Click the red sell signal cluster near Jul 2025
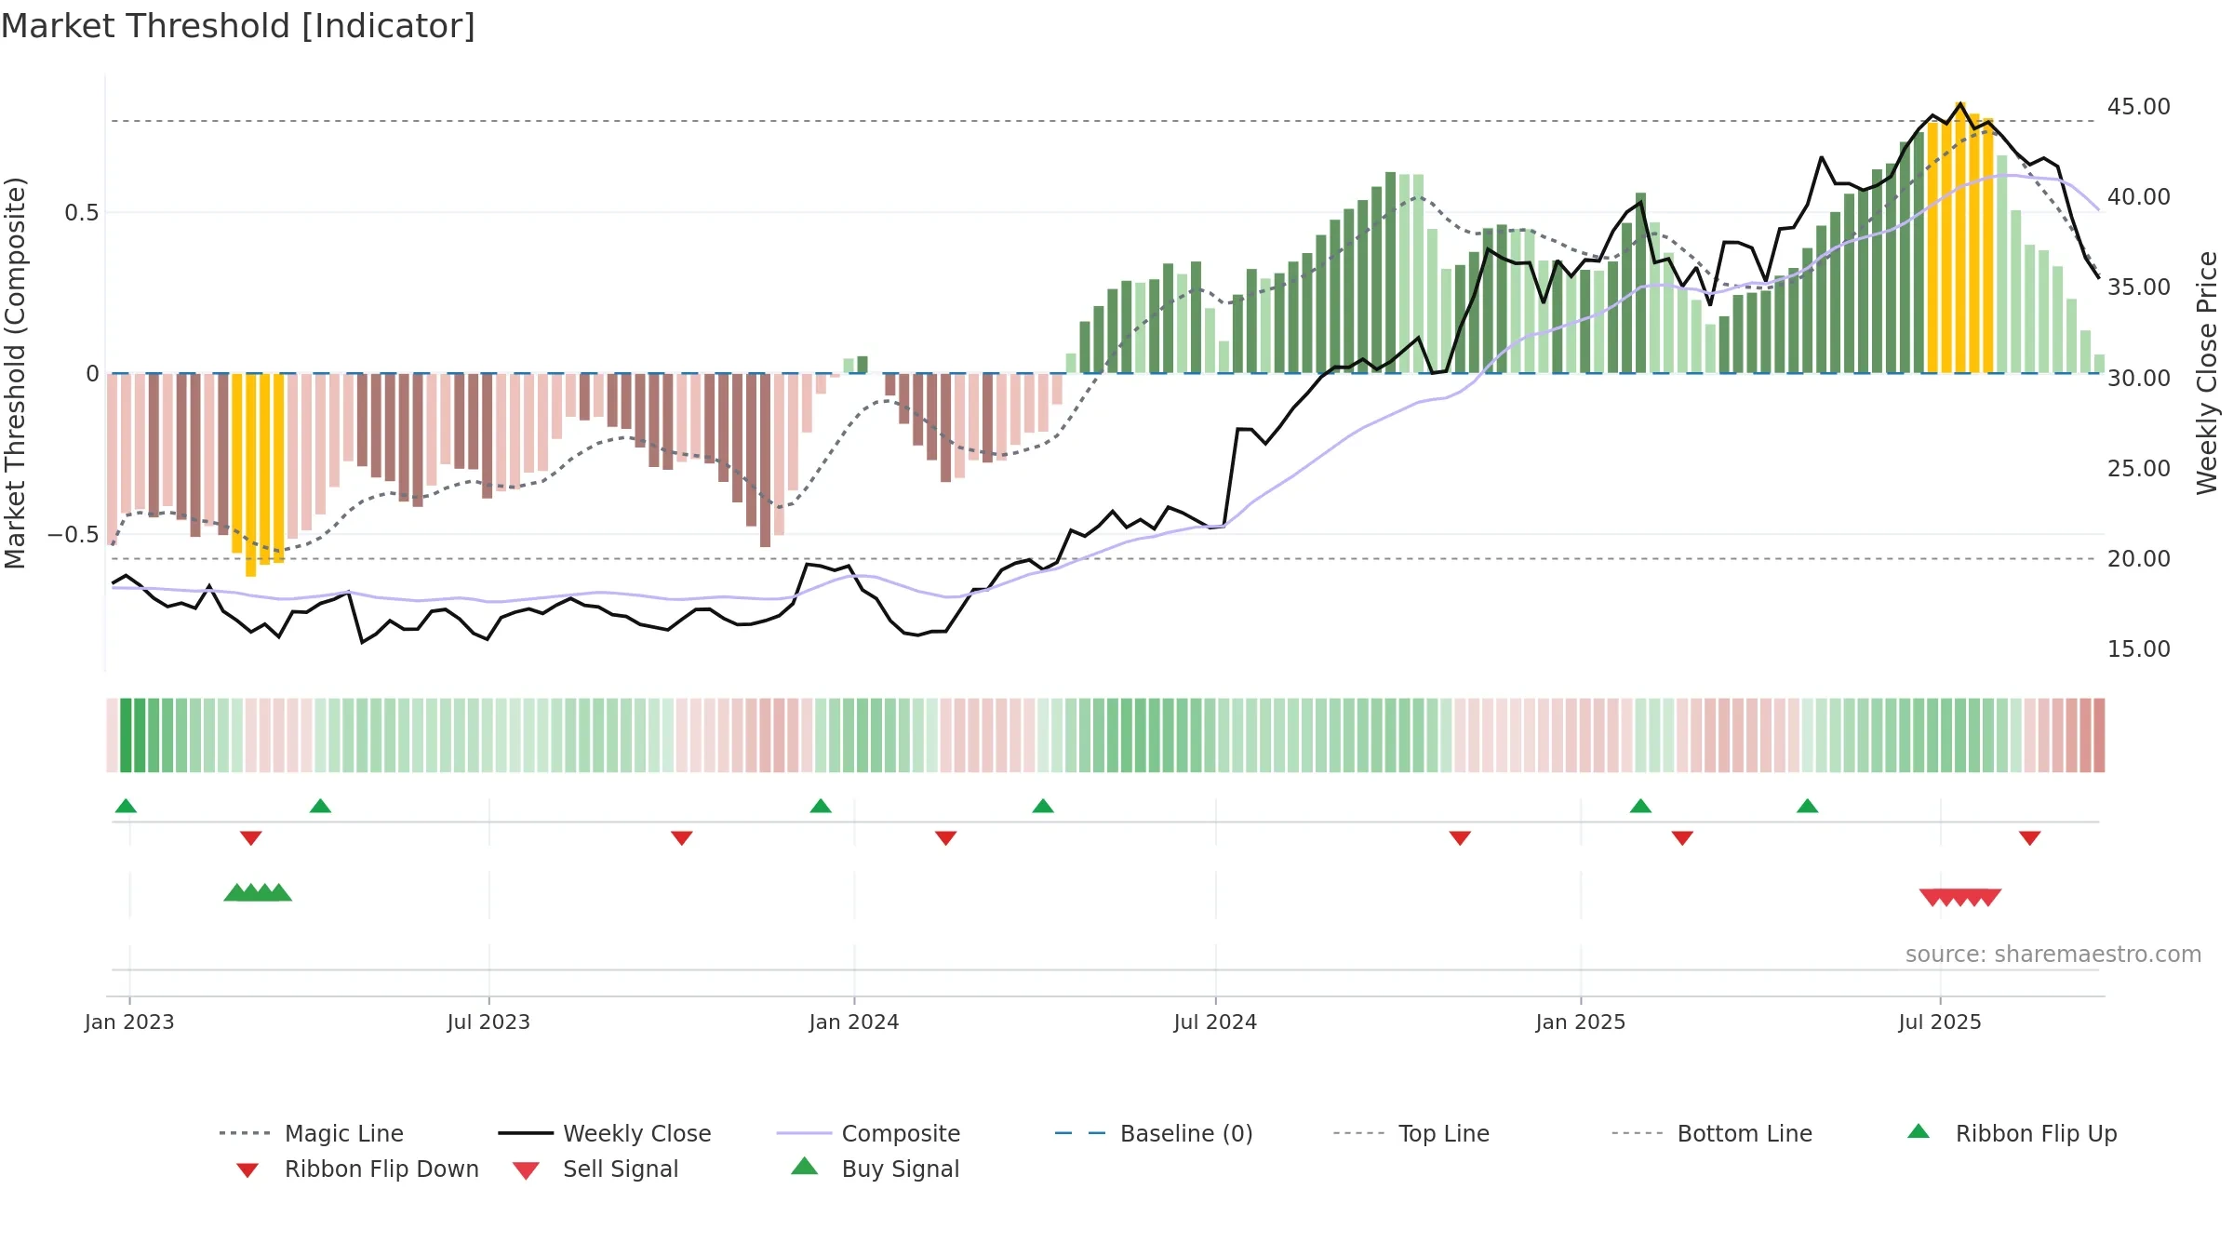The image size is (2233, 1256). pyautogui.click(x=1960, y=898)
